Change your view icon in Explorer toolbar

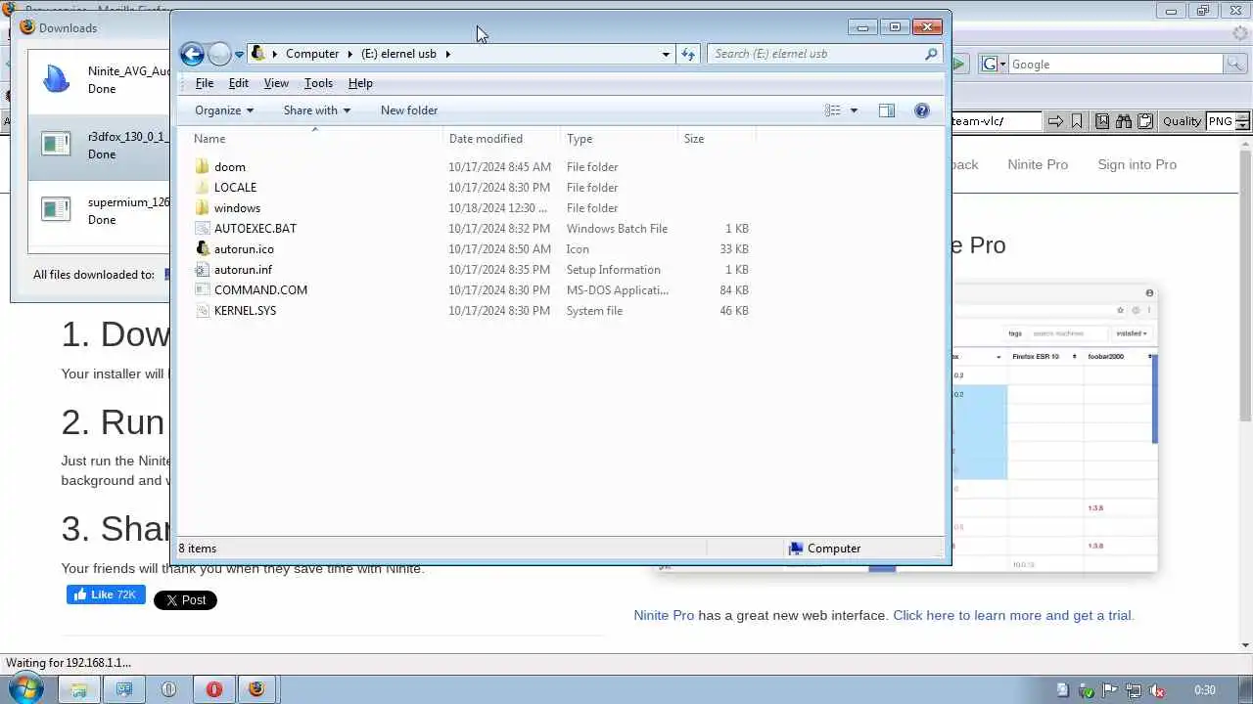[833, 110]
